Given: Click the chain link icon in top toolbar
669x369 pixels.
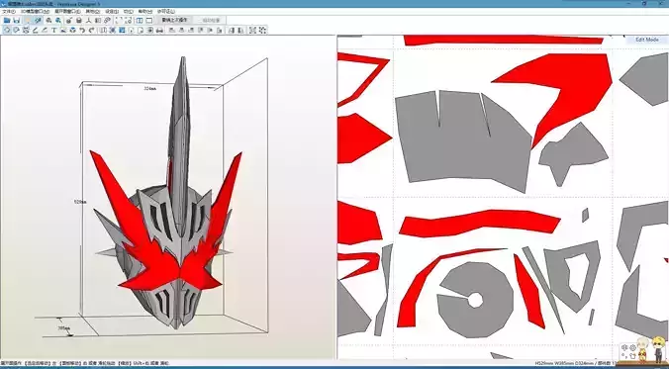Looking at the screenshot, I should 107,21.
